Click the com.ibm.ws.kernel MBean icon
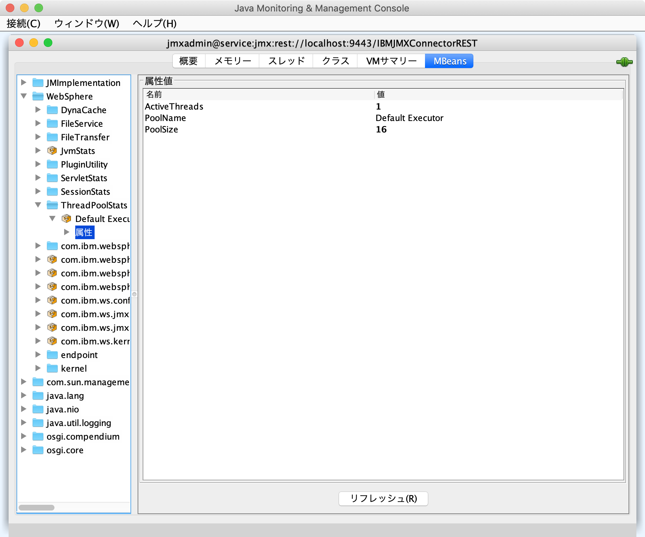This screenshot has height=537, width=645. point(52,341)
